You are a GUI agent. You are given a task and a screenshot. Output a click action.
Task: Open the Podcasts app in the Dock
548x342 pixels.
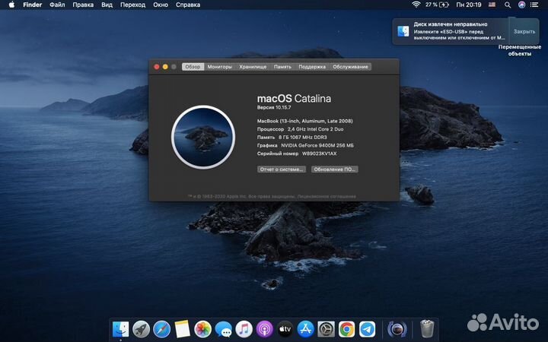click(x=265, y=329)
